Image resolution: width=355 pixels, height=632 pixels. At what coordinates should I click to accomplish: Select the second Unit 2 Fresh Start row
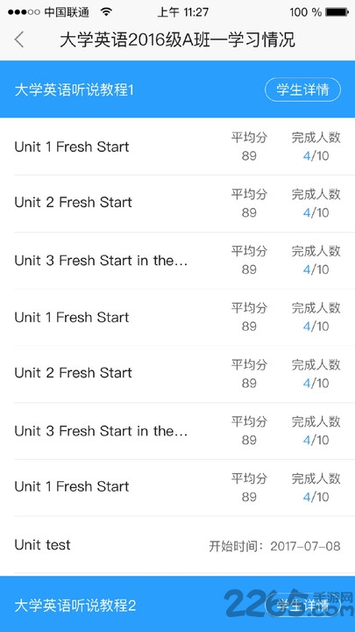pyautogui.click(x=177, y=374)
